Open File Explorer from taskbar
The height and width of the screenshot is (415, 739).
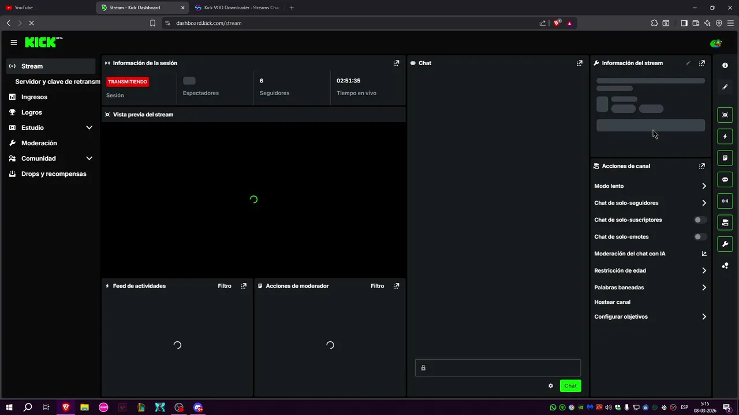84,408
